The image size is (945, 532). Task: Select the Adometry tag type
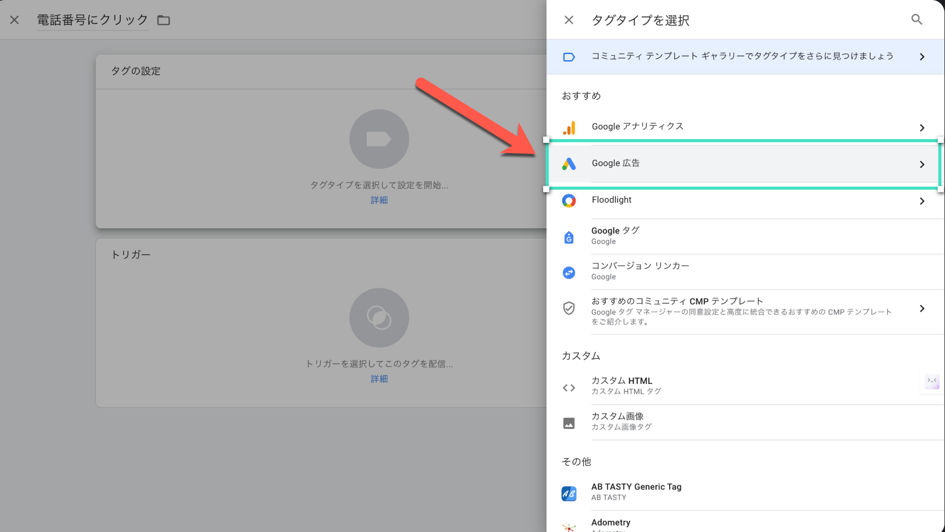tap(745, 522)
